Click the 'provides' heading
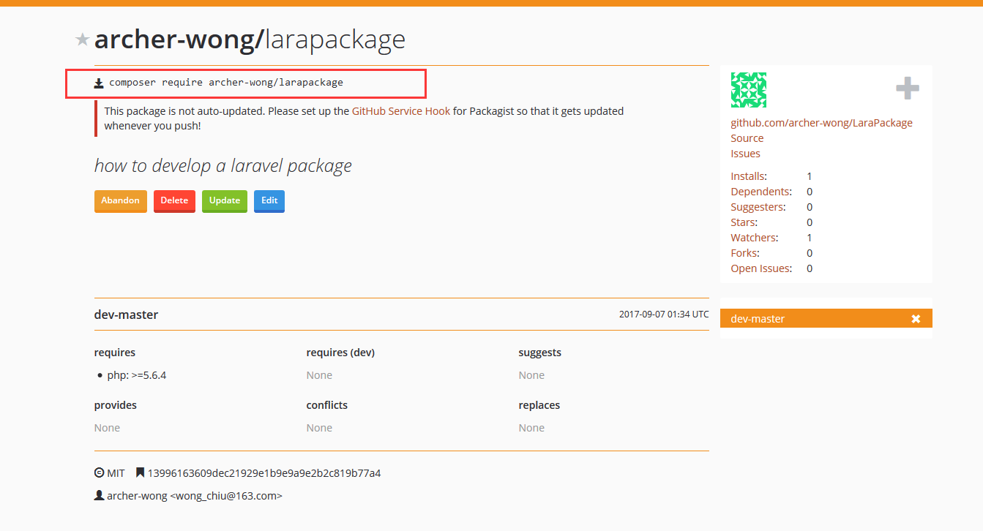983x531 pixels. point(116,405)
